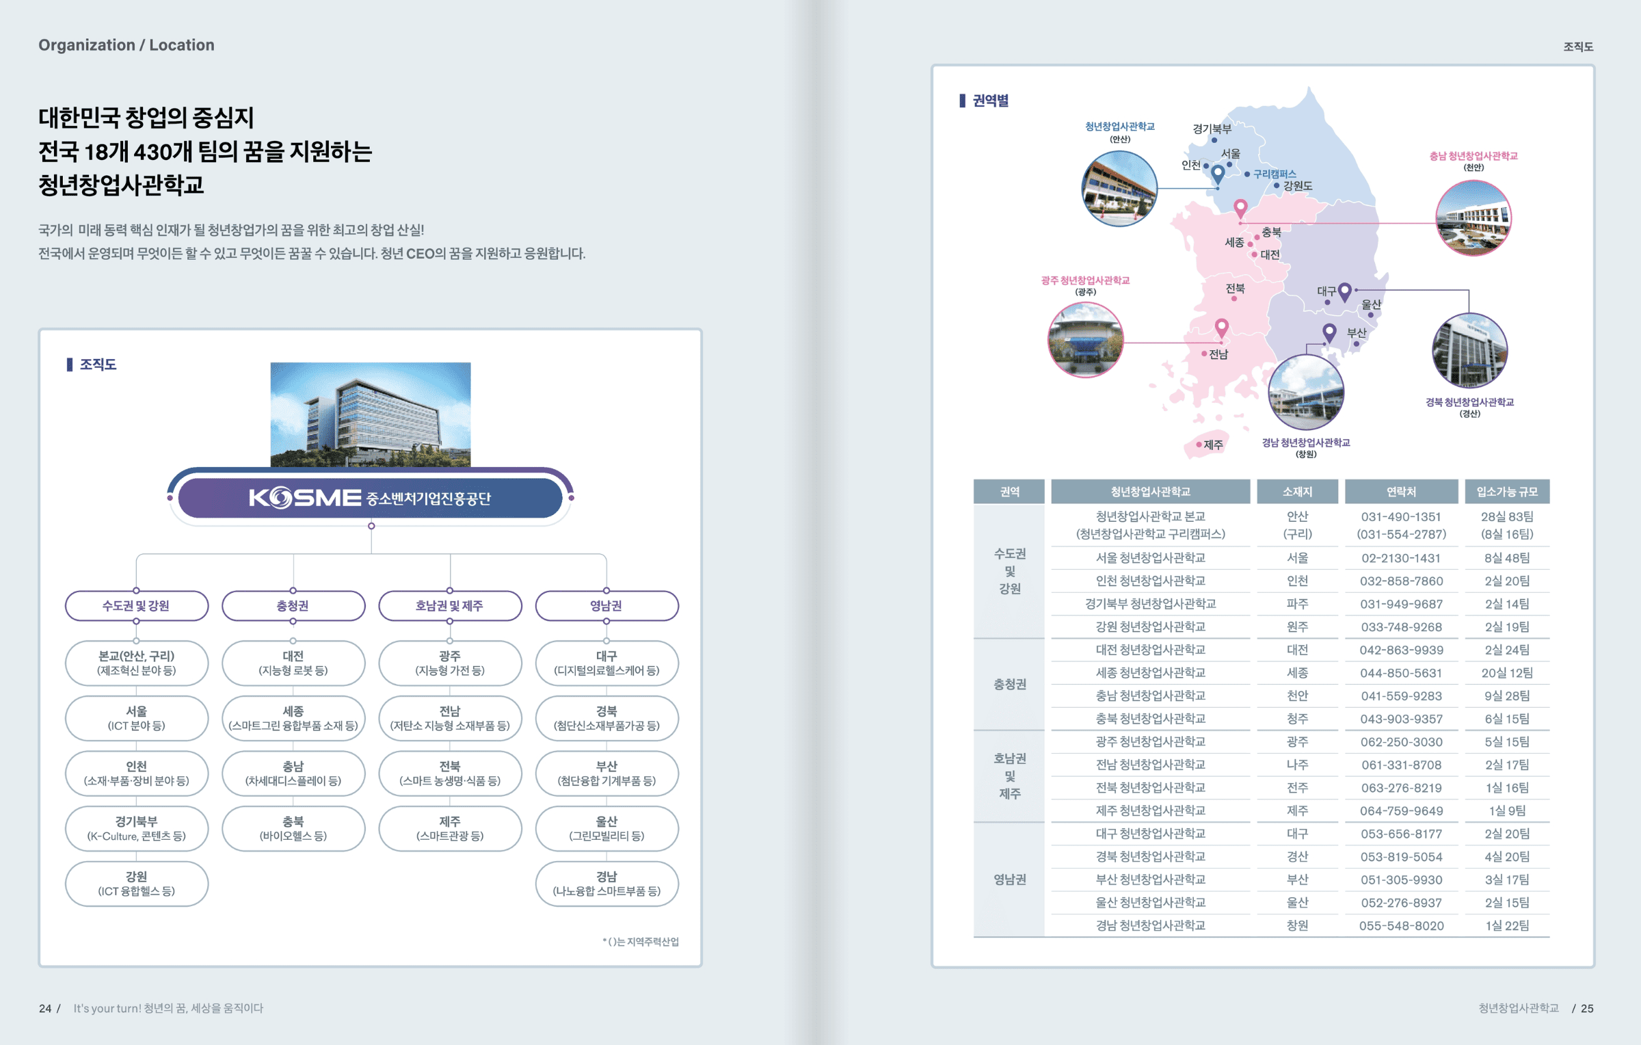Select the 충청권 region box
The width and height of the screenshot is (1641, 1045).
(293, 606)
